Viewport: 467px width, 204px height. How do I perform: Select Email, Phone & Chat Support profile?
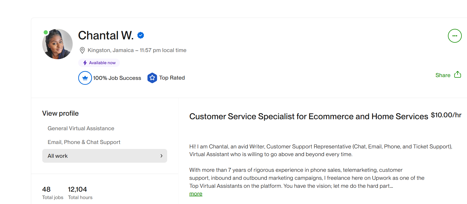84,142
